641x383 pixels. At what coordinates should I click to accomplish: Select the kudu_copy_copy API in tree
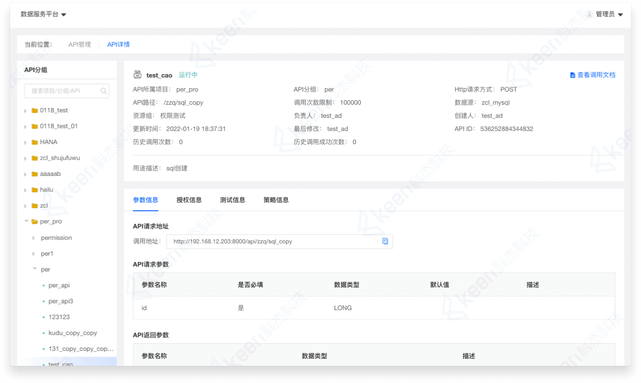click(x=73, y=333)
